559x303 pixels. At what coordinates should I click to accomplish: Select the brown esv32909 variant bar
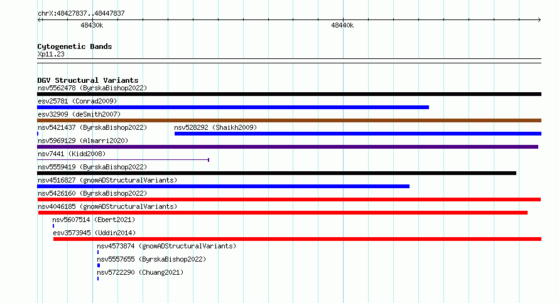click(x=289, y=120)
